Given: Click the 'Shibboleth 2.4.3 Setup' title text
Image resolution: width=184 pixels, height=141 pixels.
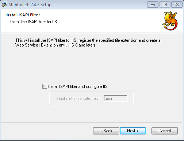Looking at the screenshot, I should tap(30, 5).
